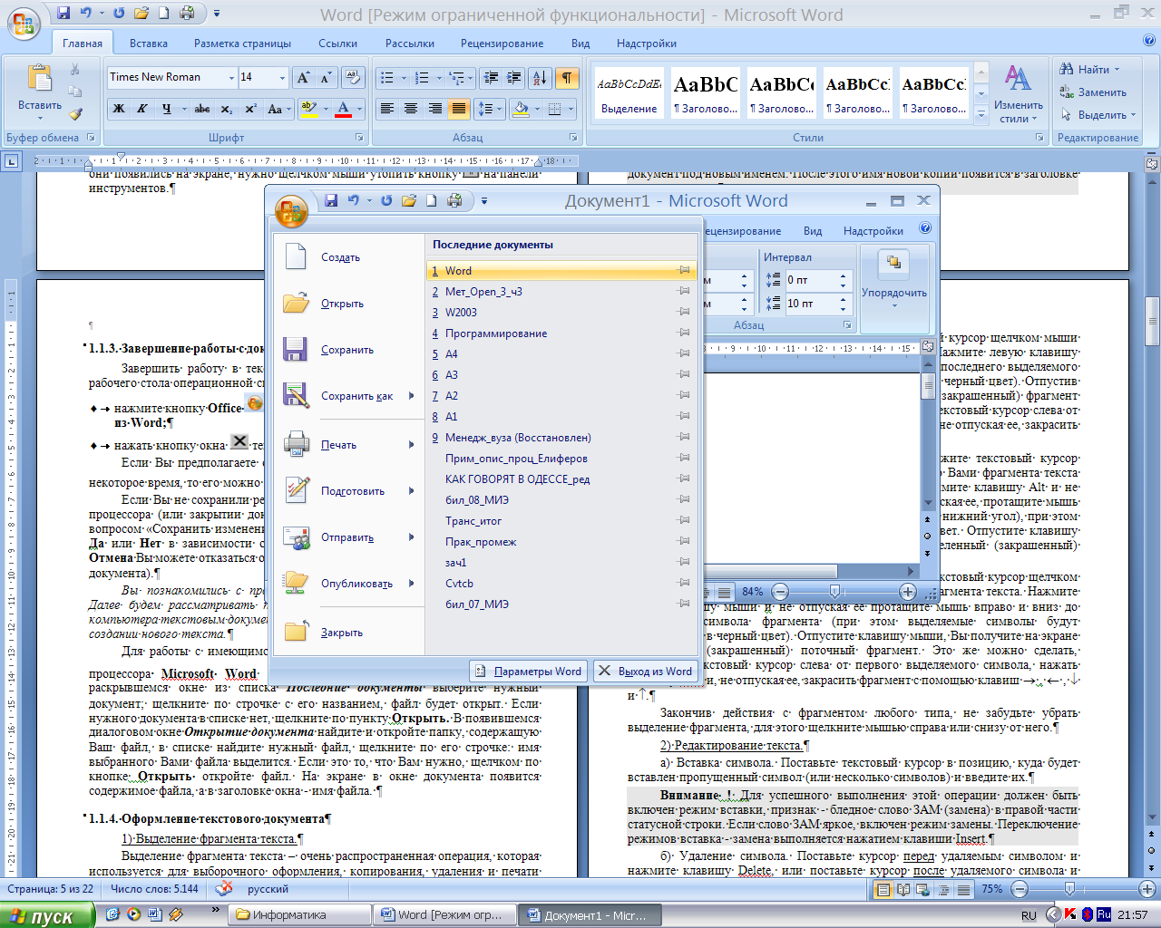Click the Упорядочить icon in the Документ1 ribbon
This screenshot has width=1161, height=928.
tap(893, 263)
